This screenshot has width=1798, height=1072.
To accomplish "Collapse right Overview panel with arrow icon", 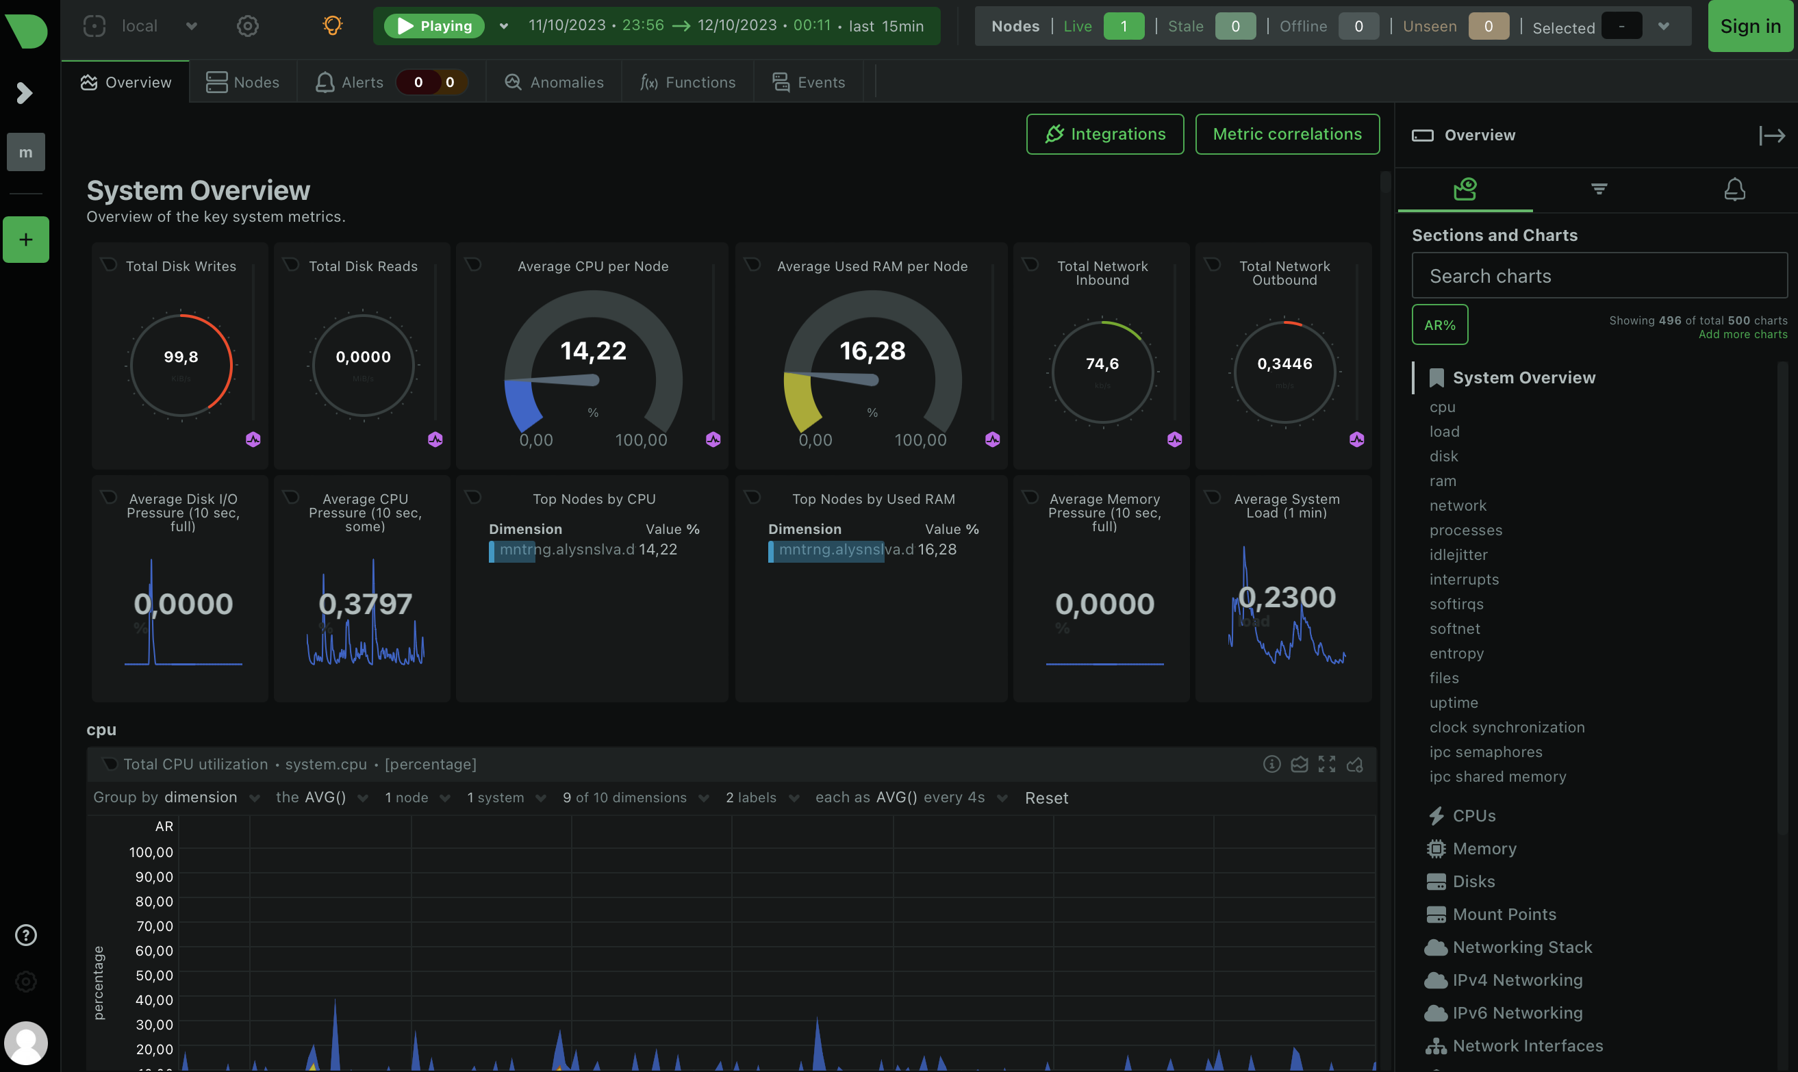I will tap(1771, 135).
